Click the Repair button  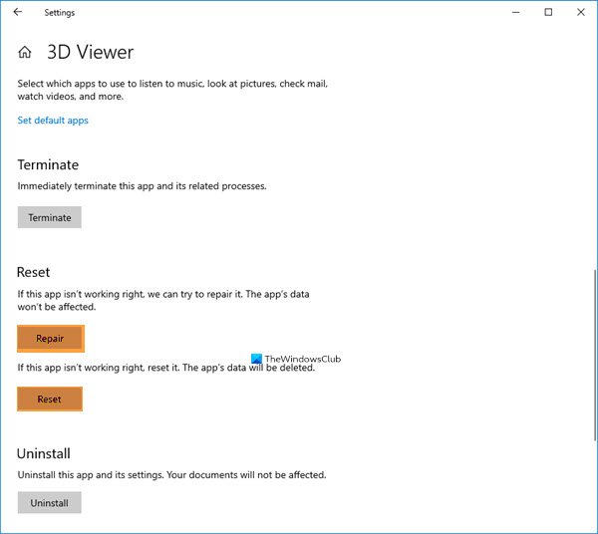(x=50, y=339)
